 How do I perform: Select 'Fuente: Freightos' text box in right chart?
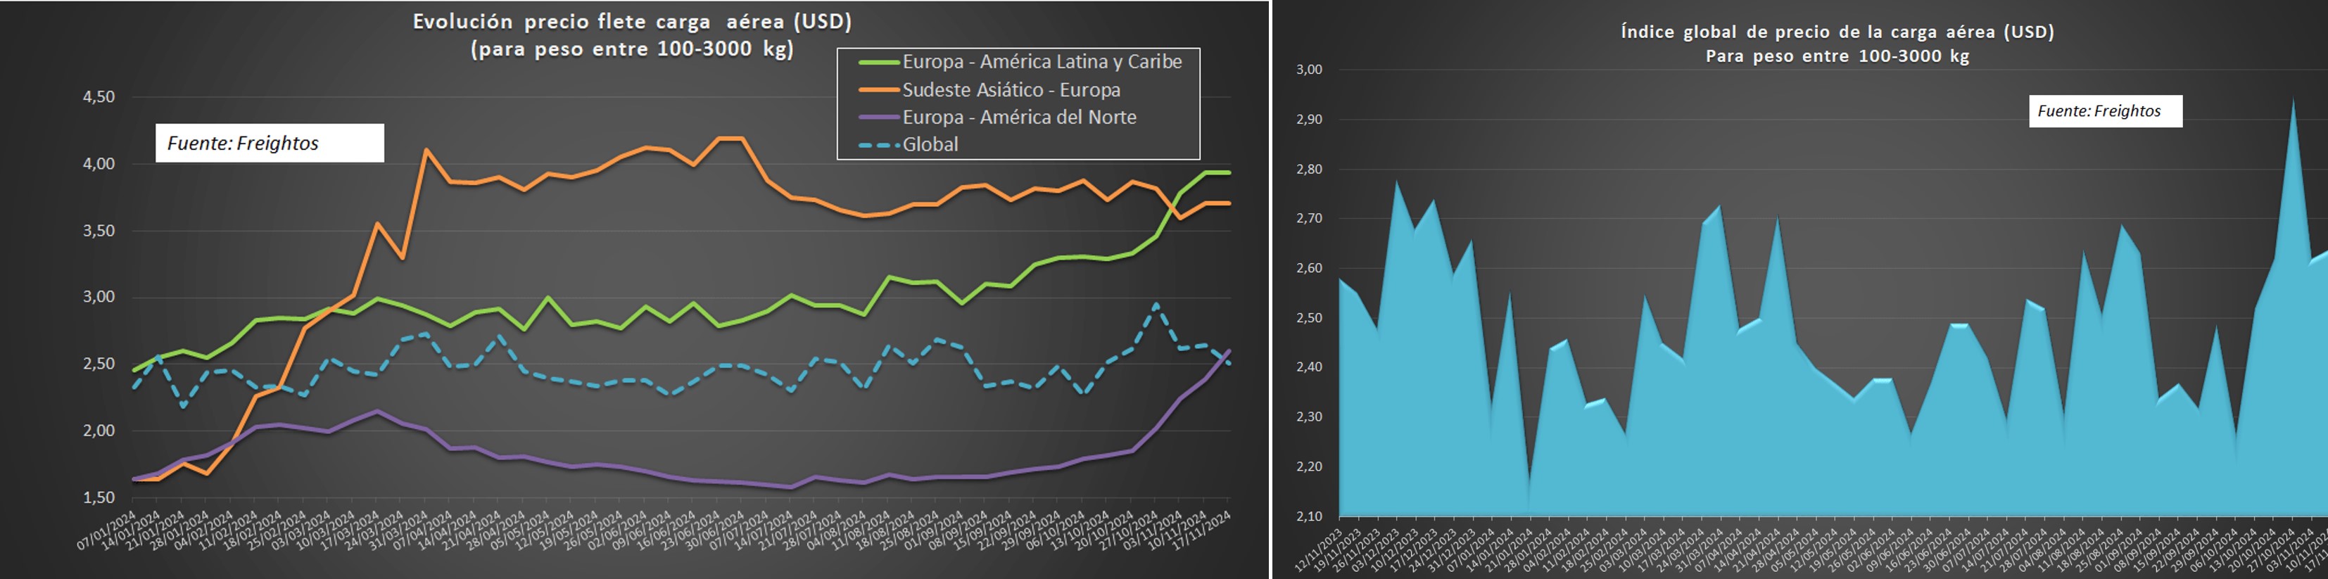click(x=2105, y=111)
